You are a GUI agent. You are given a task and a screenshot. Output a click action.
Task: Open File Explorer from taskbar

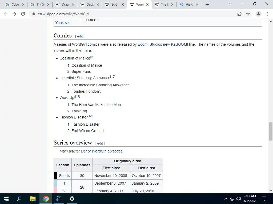33,199
